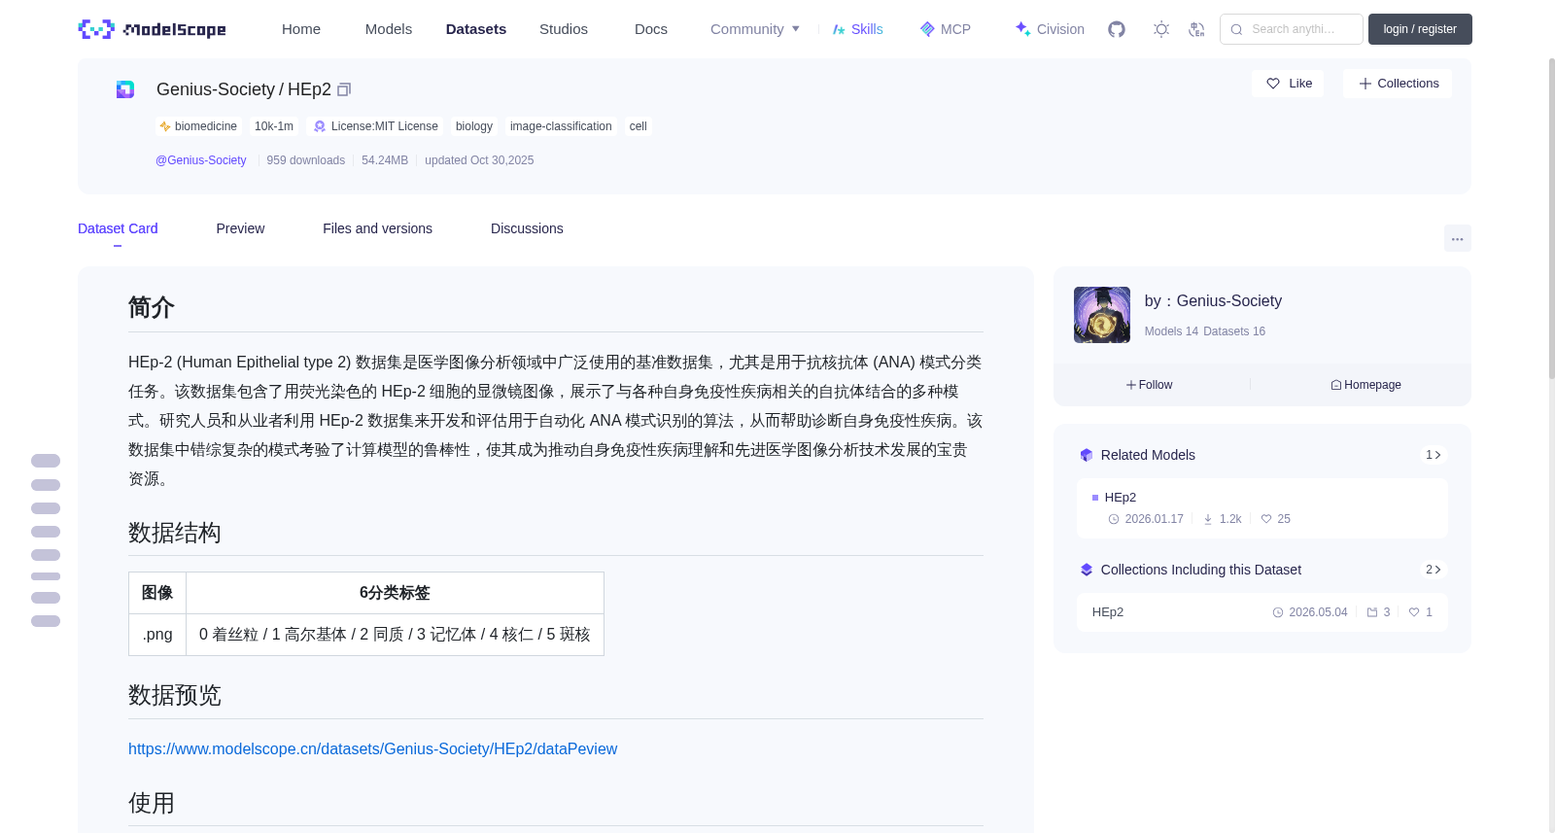This screenshot has width=1555, height=833.
Task: Switch to the Dataset Card tab
Action: click(x=118, y=228)
